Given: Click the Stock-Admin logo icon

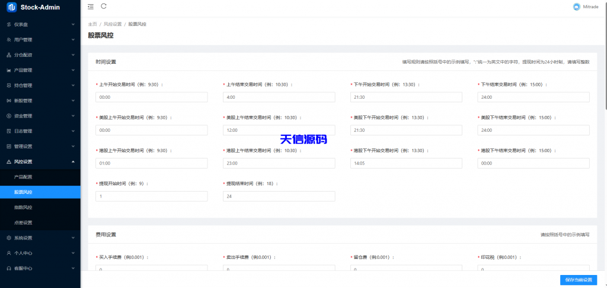Looking at the screenshot, I should [x=12, y=7].
